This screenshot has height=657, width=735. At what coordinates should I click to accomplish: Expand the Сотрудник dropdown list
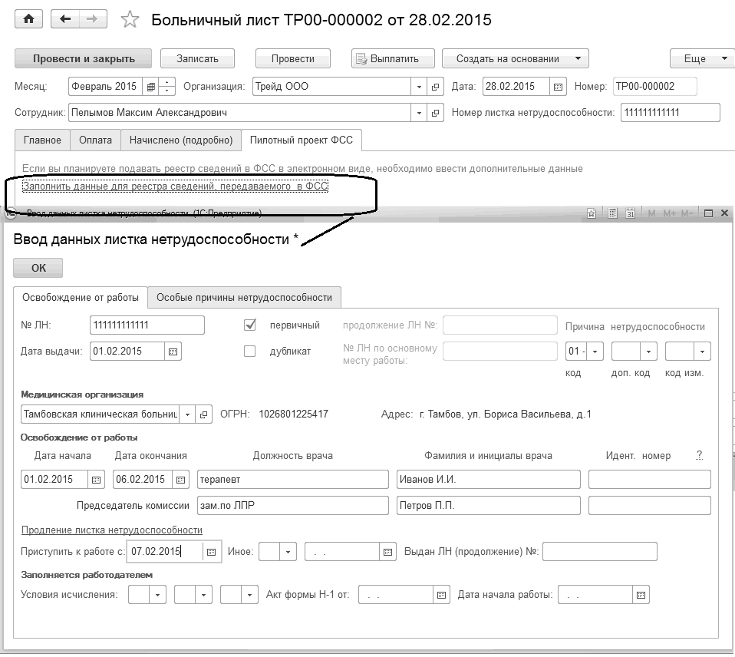419,113
